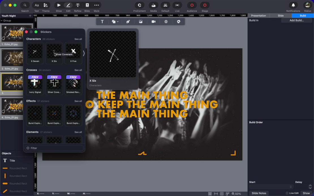Toggle the grid overlay icon in status bar
314x196 pixels.
tap(222, 194)
